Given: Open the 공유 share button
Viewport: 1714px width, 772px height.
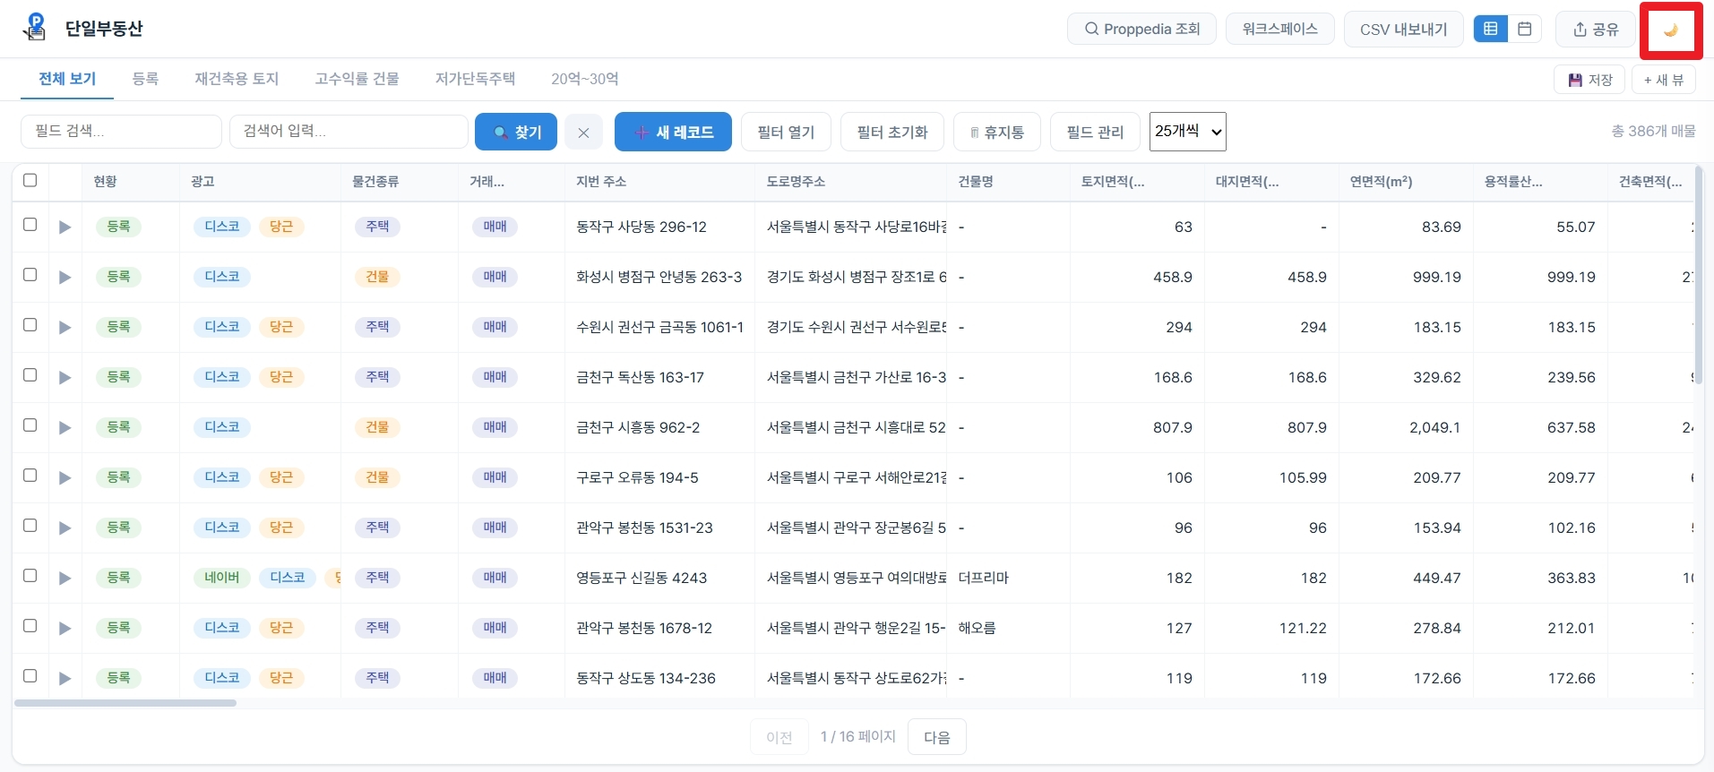Looking at the screenshot, I should (1596, 30).
